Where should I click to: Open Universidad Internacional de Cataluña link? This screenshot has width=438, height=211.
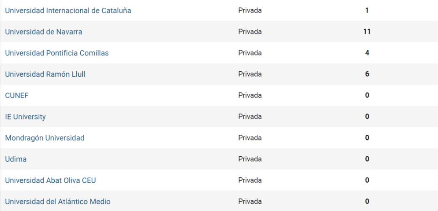68,11
